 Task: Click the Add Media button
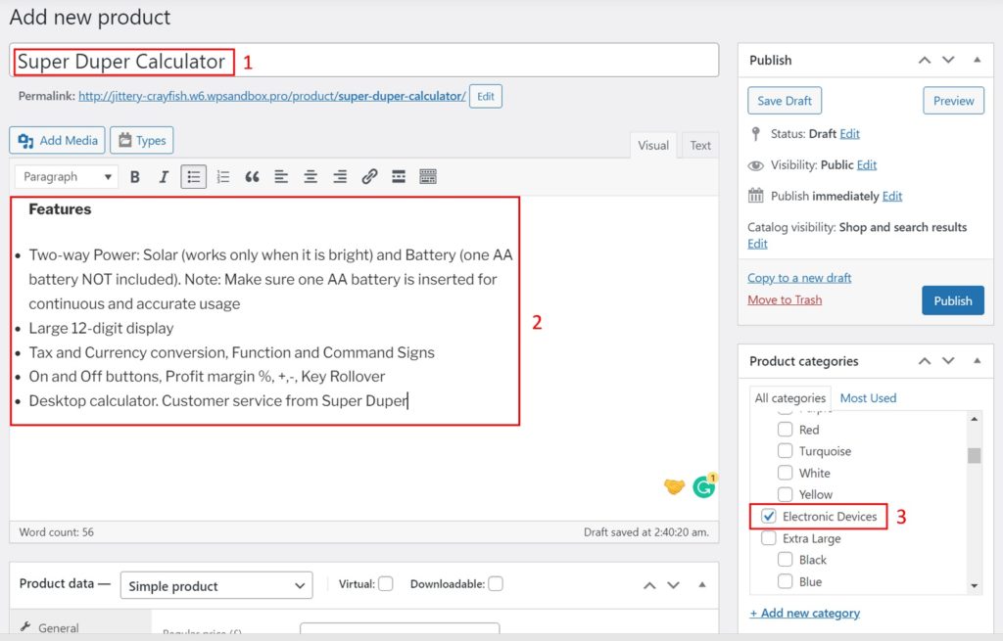pos(57,141)
